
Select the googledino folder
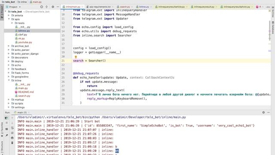(21, 77)
